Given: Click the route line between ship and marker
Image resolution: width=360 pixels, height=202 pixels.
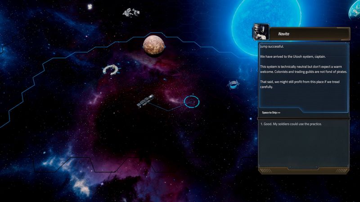Looking at the screenshot, I should point(168,108).
